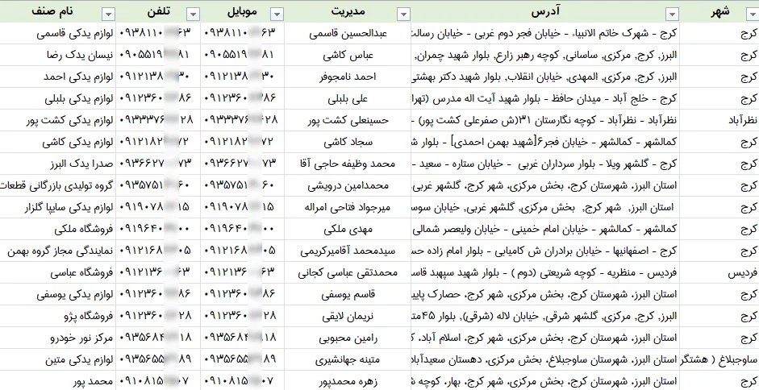Select the cell لوازم یدکی یوسفی

click(x=57, y=295)
